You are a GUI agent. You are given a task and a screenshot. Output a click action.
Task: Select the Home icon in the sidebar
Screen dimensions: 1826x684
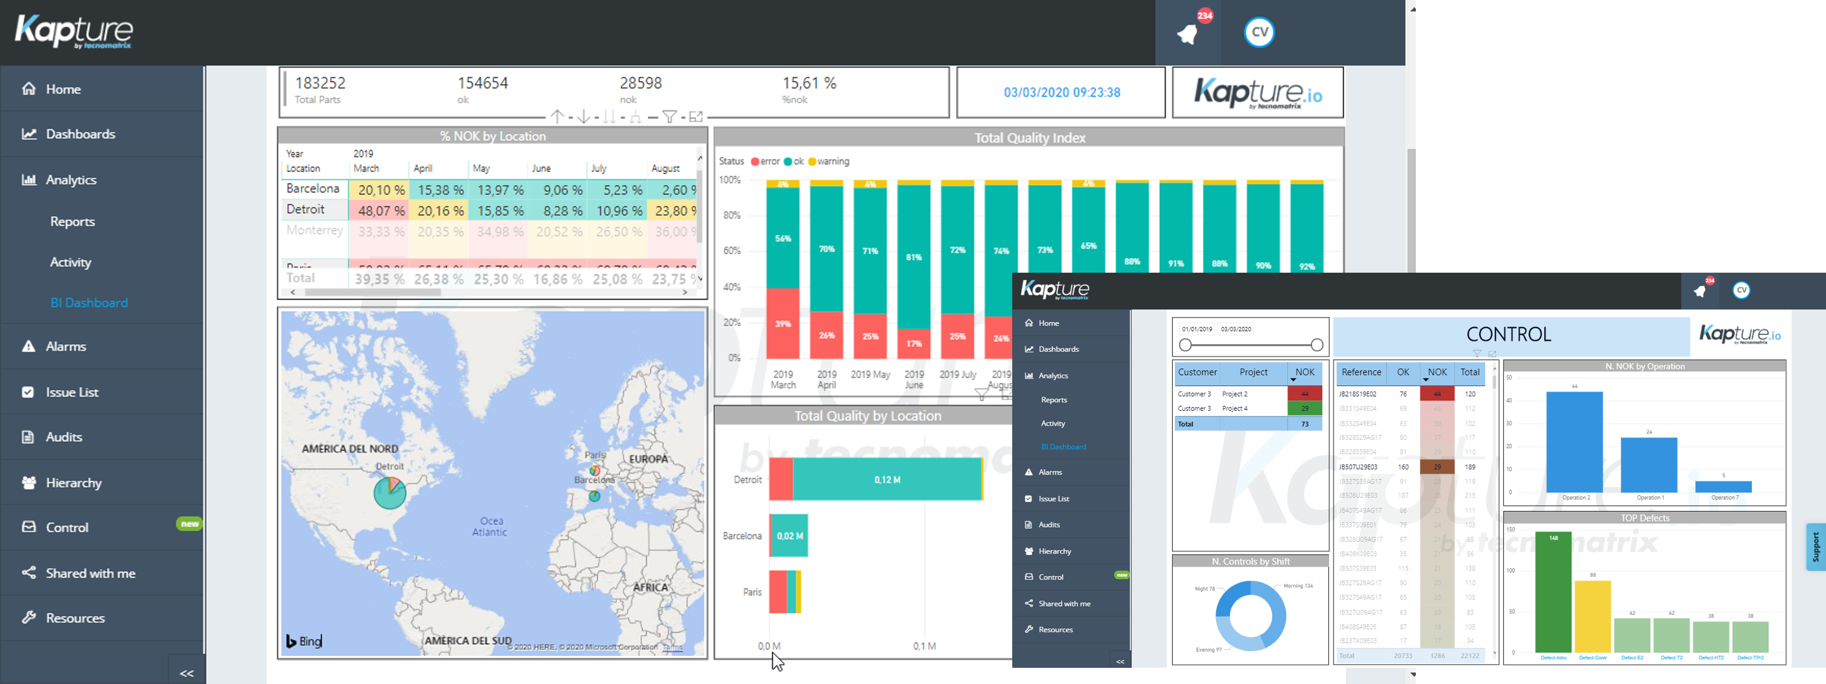click(x=29, y=89)
